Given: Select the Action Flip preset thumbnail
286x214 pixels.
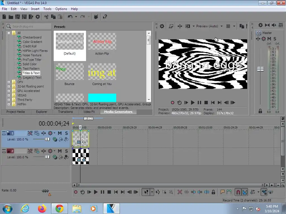Looking at the screenshot, I should coord(102,41).
